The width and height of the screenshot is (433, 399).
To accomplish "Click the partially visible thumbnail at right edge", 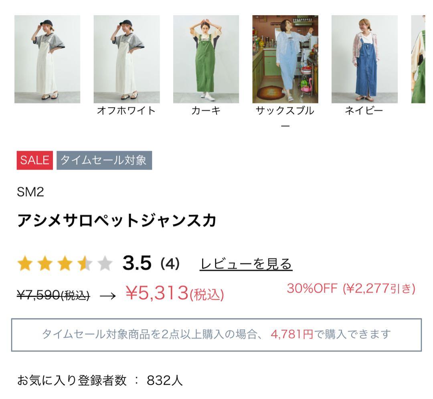I will pyautogui.click(x=418, y=59).
